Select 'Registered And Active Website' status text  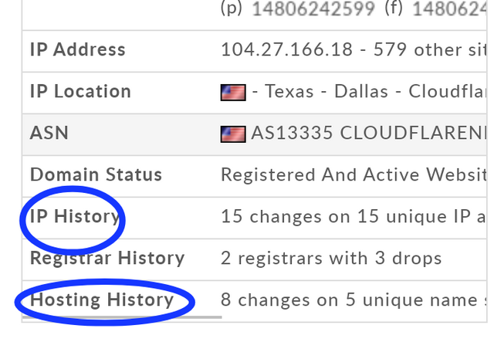click(x=354, y=174)
